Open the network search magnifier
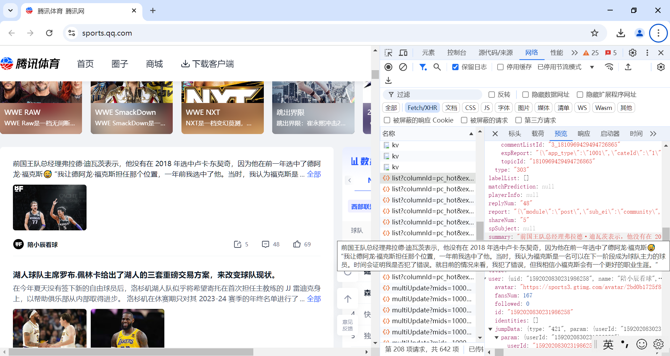Screen dimensions: 670x356 point(437,67)
